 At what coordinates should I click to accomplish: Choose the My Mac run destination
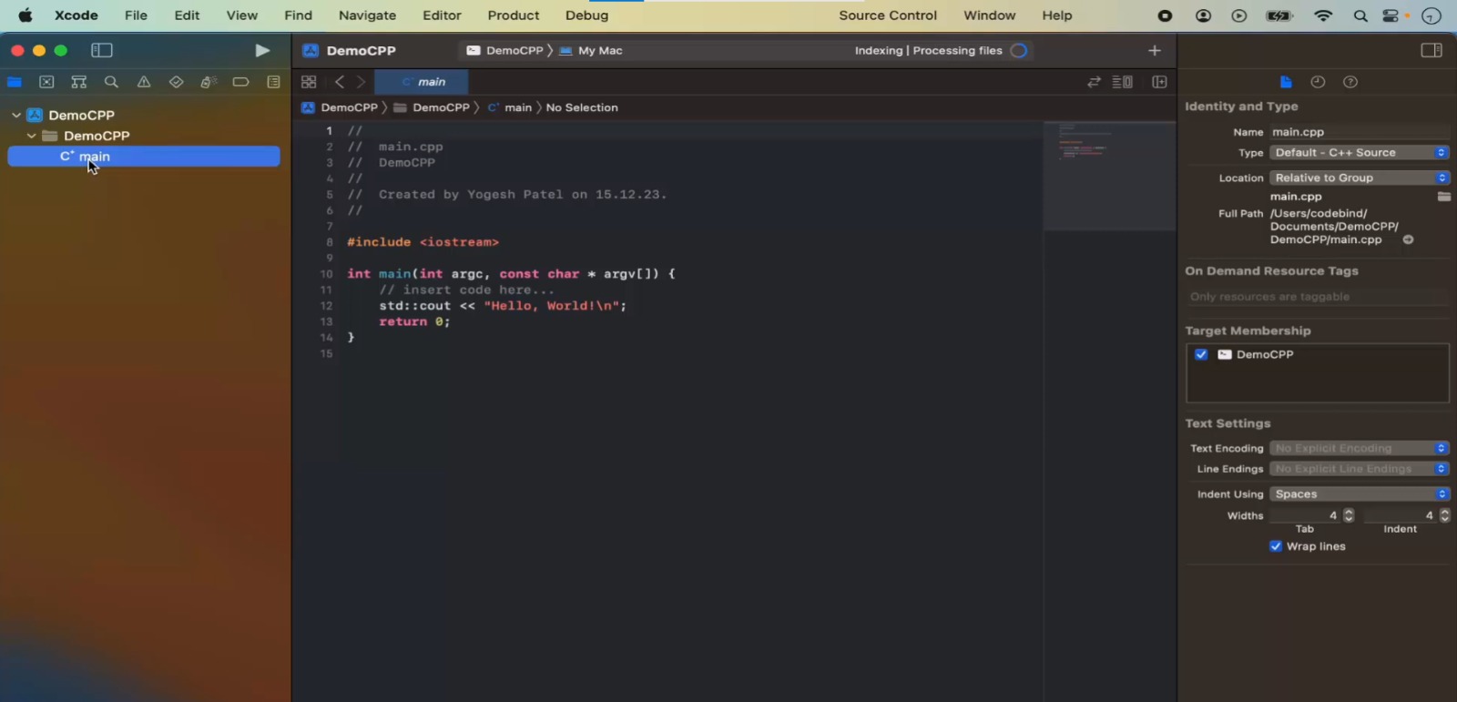591,50
